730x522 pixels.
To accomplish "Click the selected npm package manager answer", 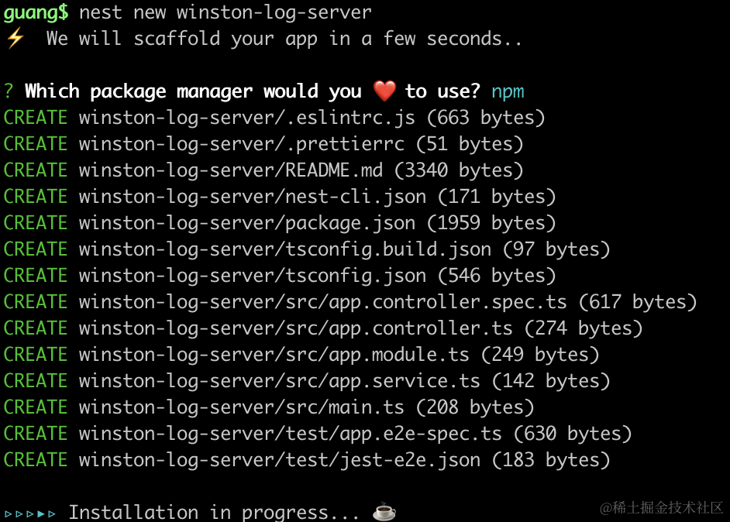I will (x=508, y=91).
